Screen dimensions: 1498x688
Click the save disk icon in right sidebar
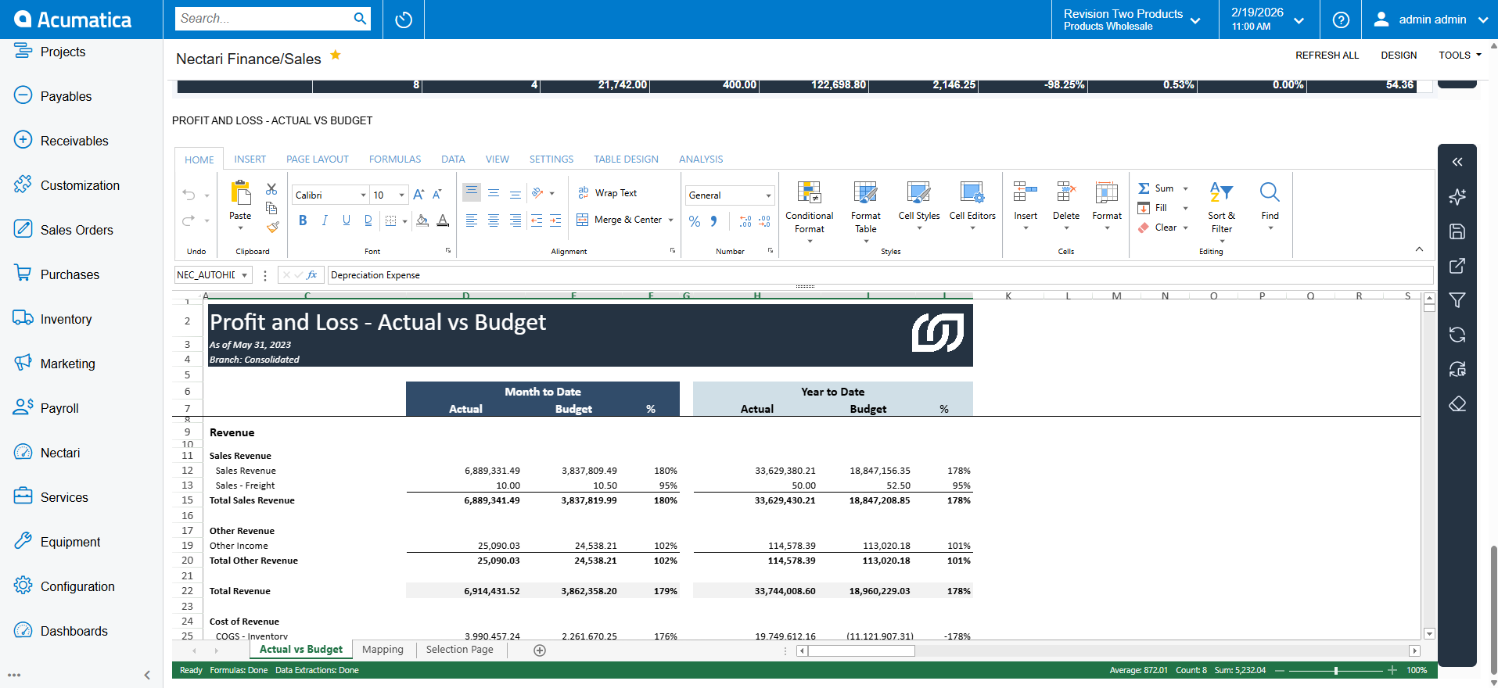[1457, 231]
